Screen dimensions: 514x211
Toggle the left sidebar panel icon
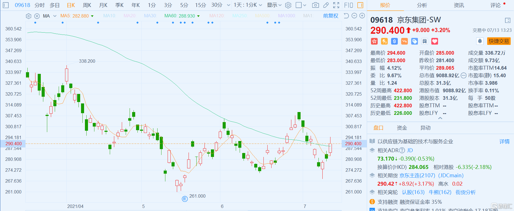coord(6,5)
